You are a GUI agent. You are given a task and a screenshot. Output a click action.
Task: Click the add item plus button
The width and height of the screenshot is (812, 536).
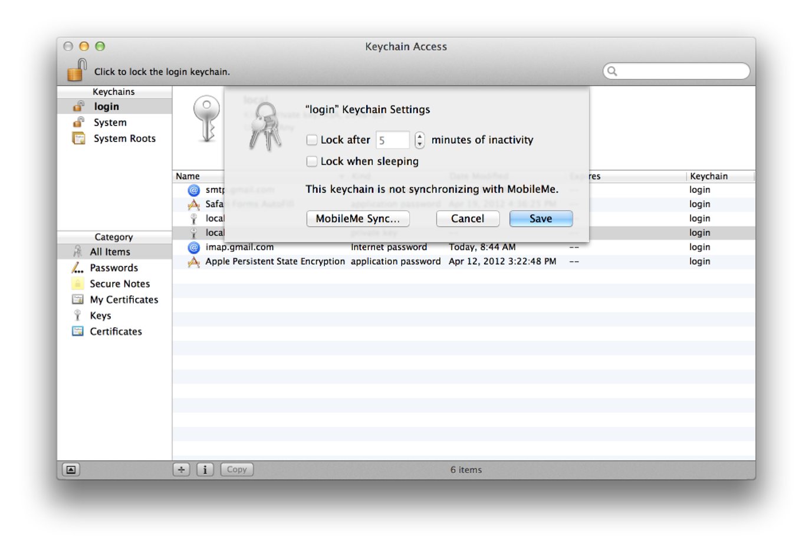[181, 469]
